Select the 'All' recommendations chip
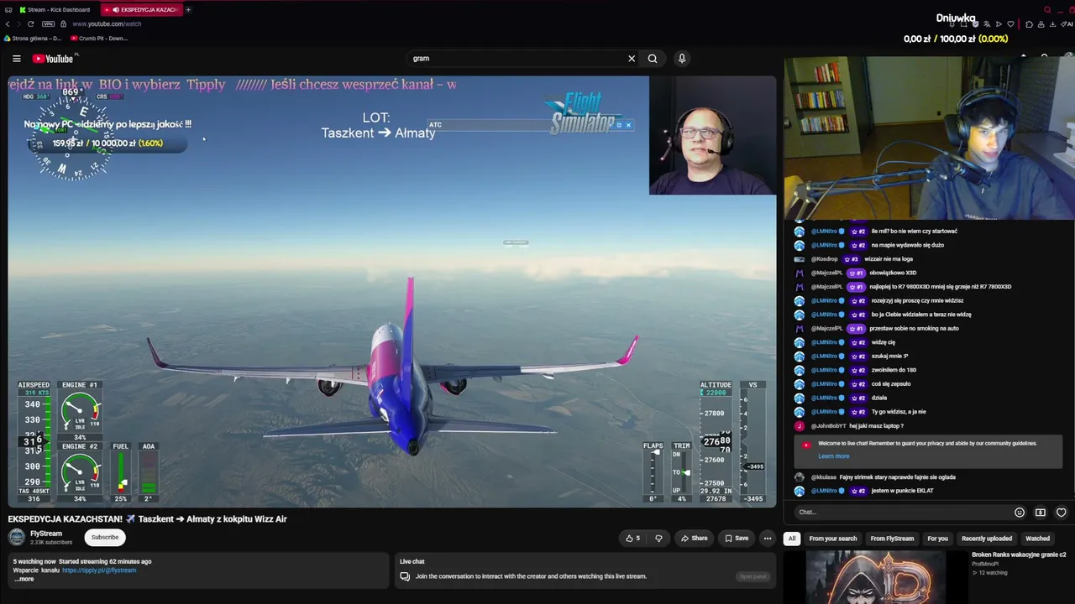1075x604 pixels. (x=791, y=539)
